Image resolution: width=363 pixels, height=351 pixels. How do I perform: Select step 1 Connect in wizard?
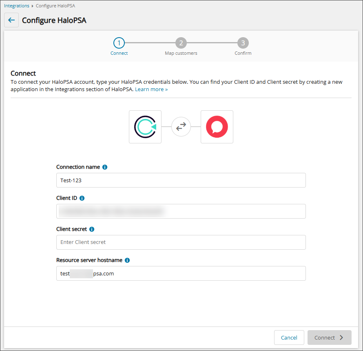click(119, 43)
